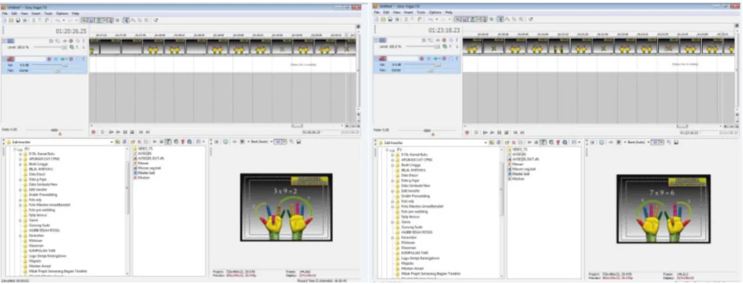Toggle Automatic Crossfades in left window toolbar
This screenshot has width=743, height=284.
pos(91,20)
